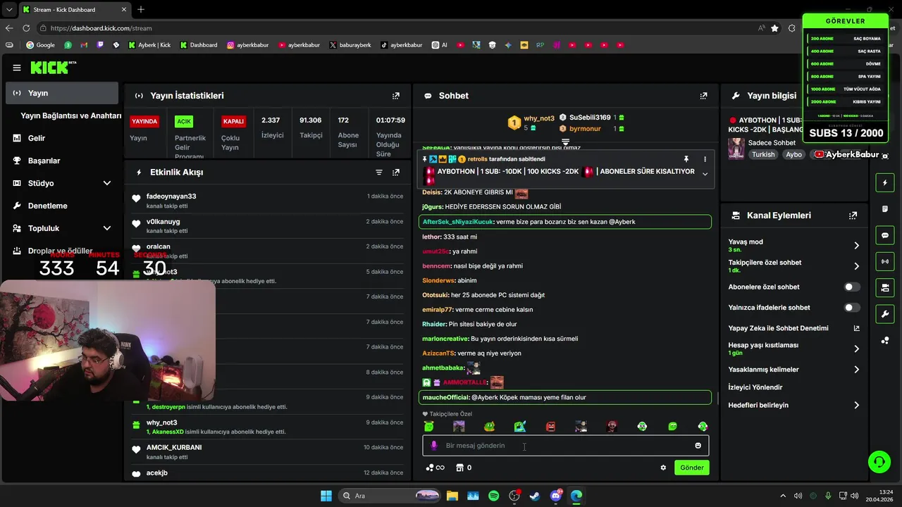Click the AÇIK partner revenue badge
The image size is (902, 507).
[183, 121]
